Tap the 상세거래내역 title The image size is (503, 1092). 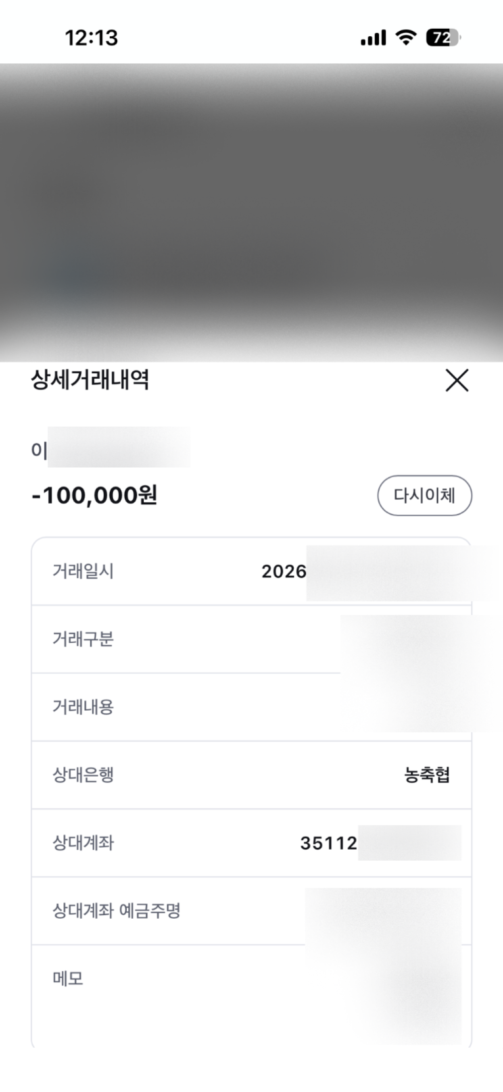point(90,380)
